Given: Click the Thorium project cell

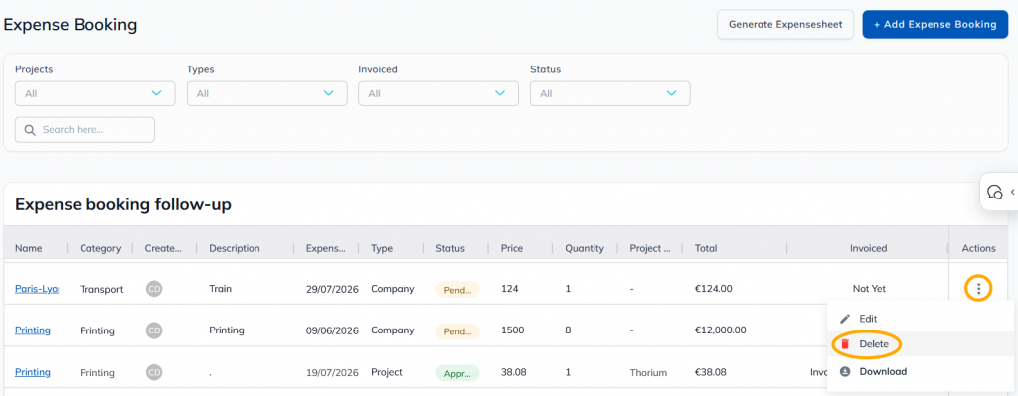Looking at the screenshot, I should click(x=648, y=372).
